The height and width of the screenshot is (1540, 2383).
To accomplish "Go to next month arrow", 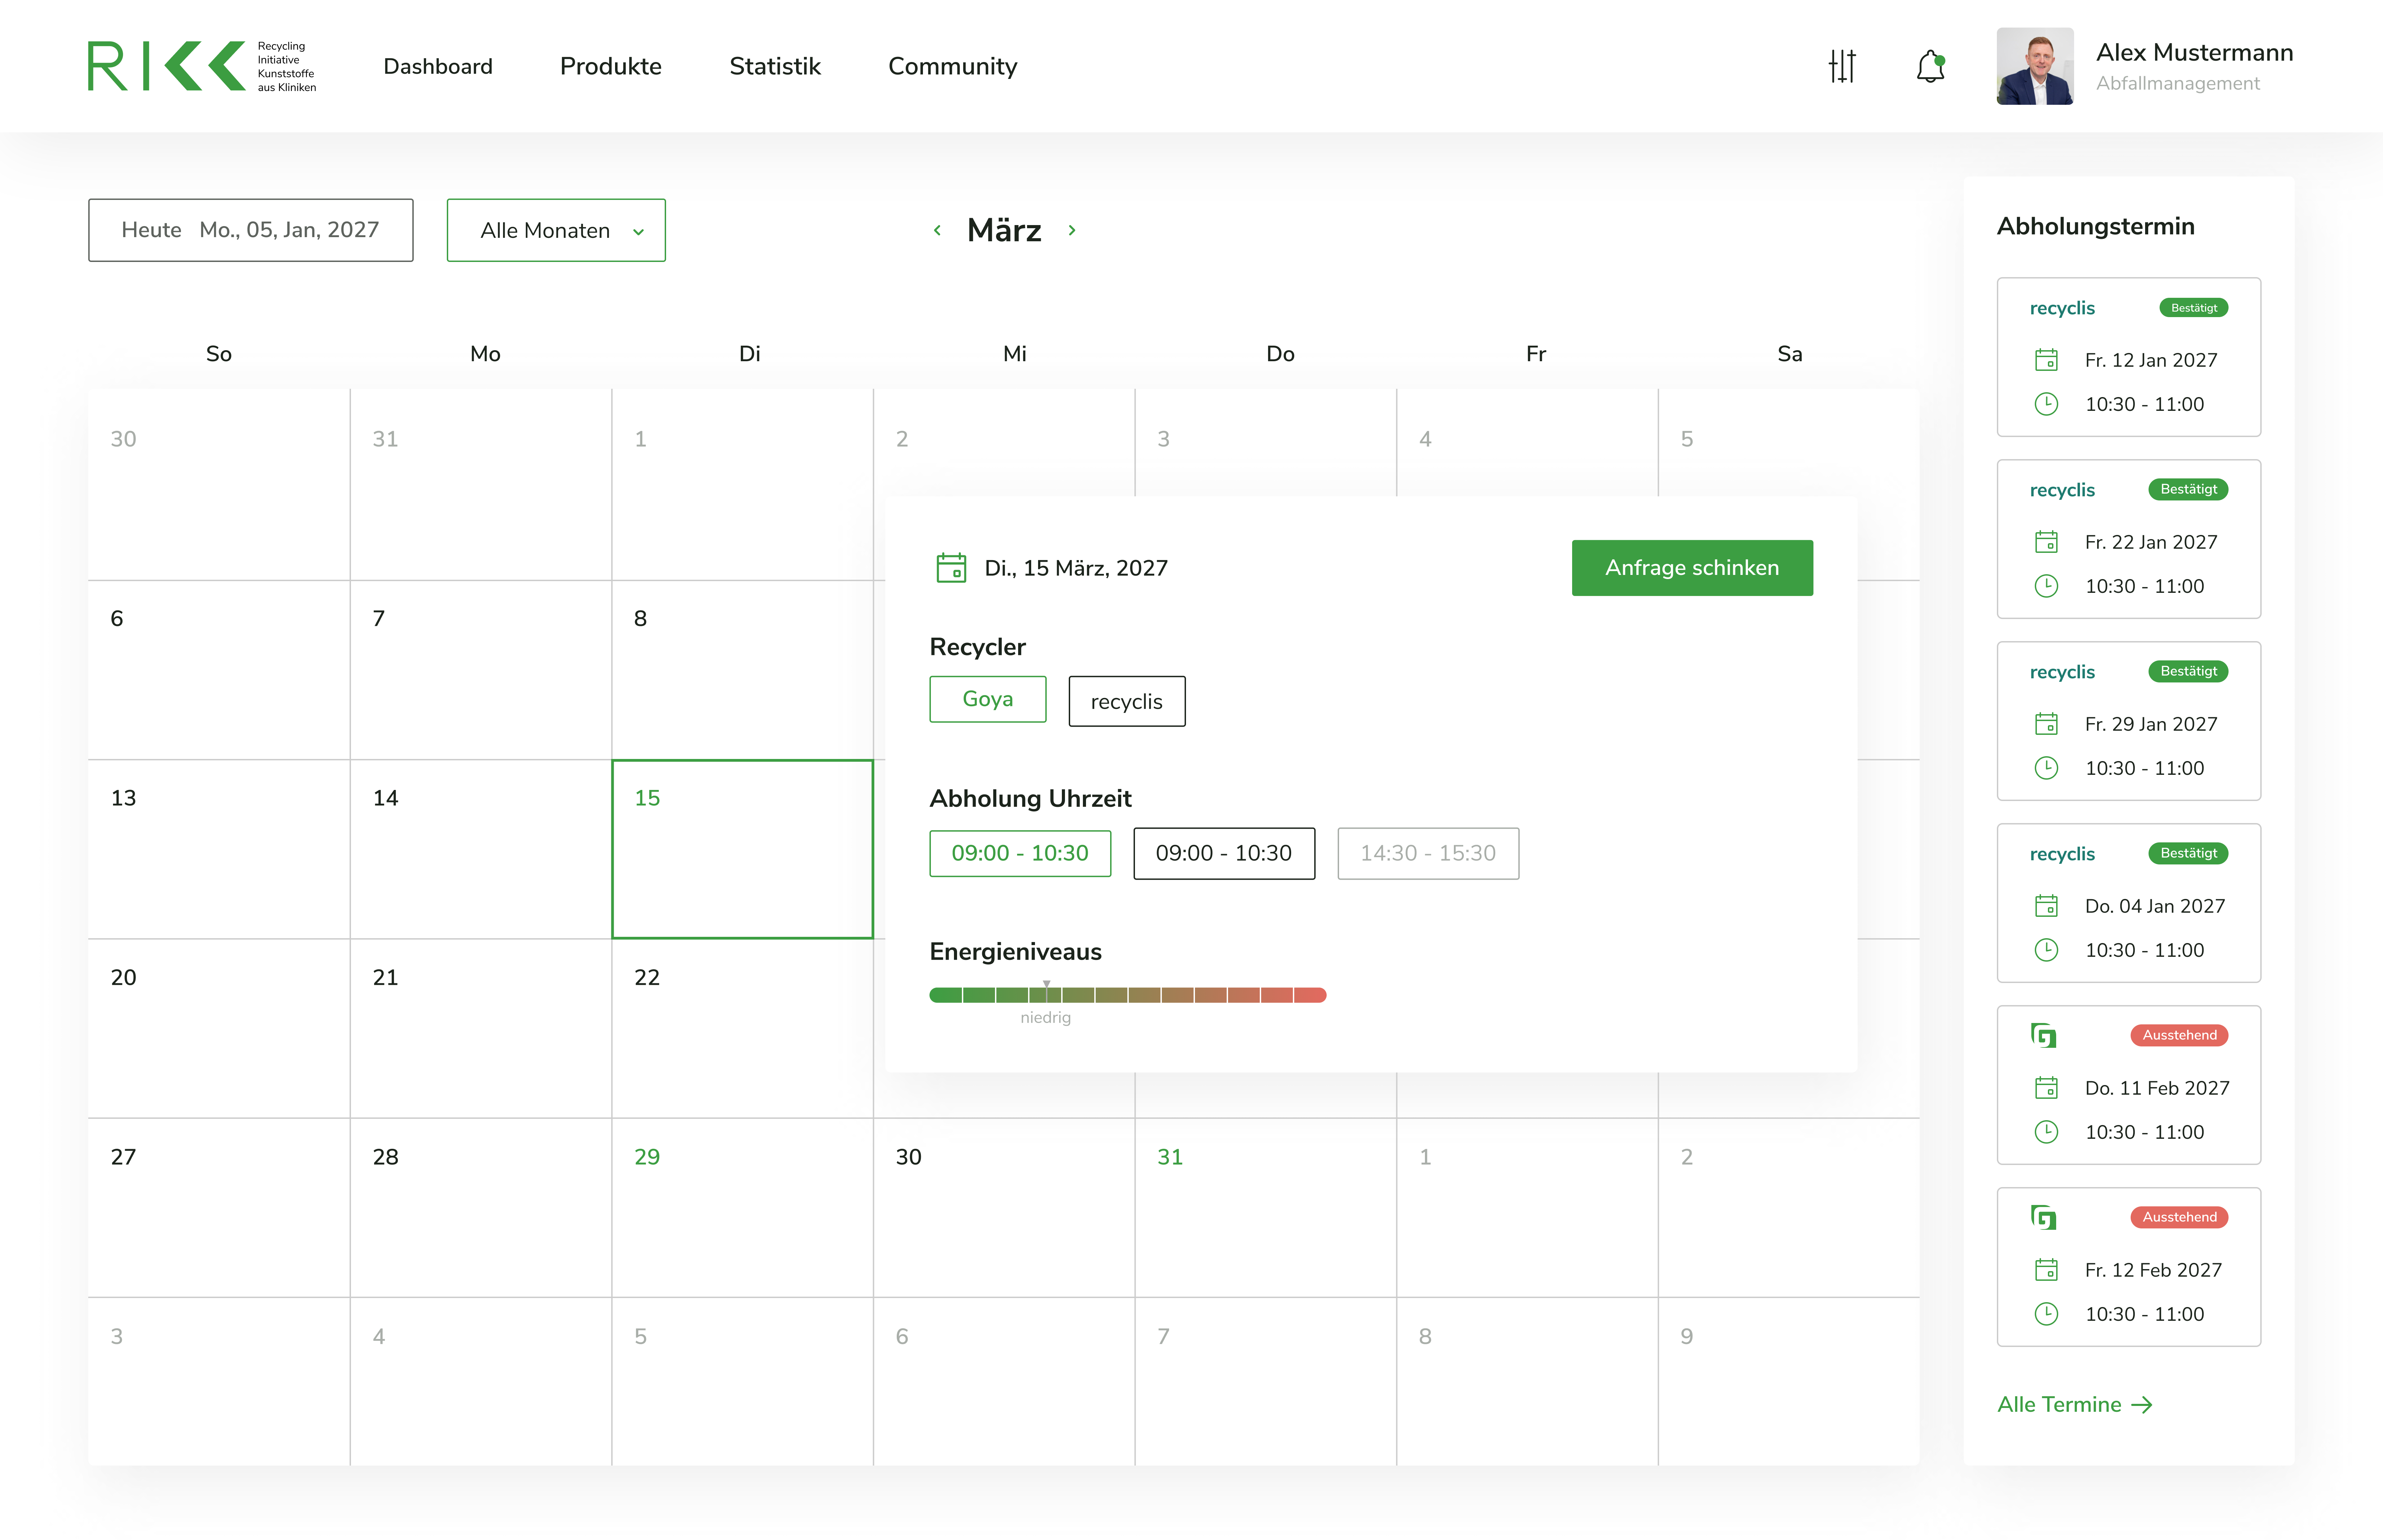I will pyautogui.click(x=1072, y=230).
